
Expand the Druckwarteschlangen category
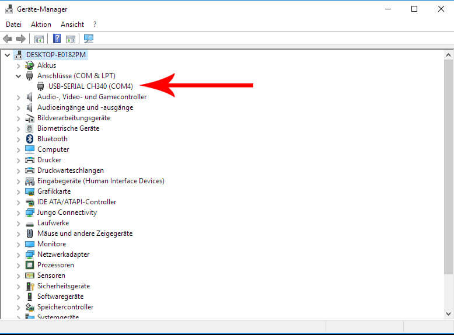coord(18,171)
